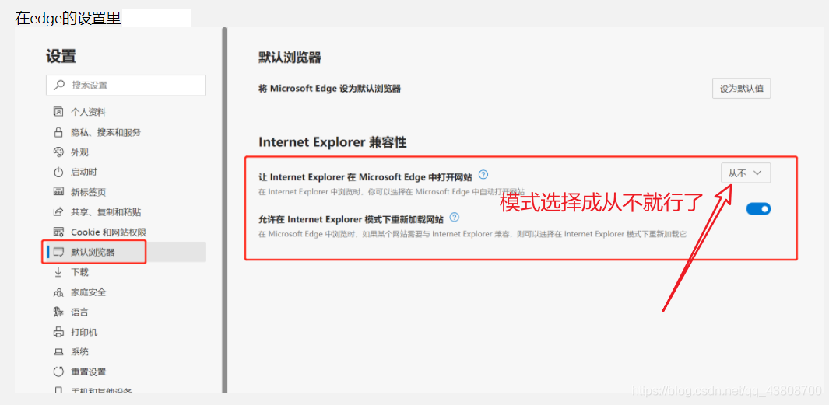
Task: Click the 设为默认值 button
Action: [x=741, y=88]
